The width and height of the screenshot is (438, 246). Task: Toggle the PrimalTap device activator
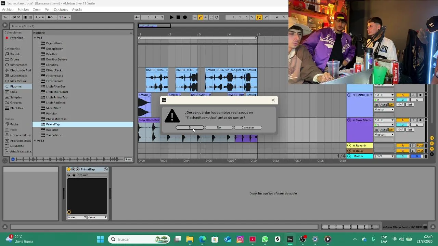click(x=68, y=169)
